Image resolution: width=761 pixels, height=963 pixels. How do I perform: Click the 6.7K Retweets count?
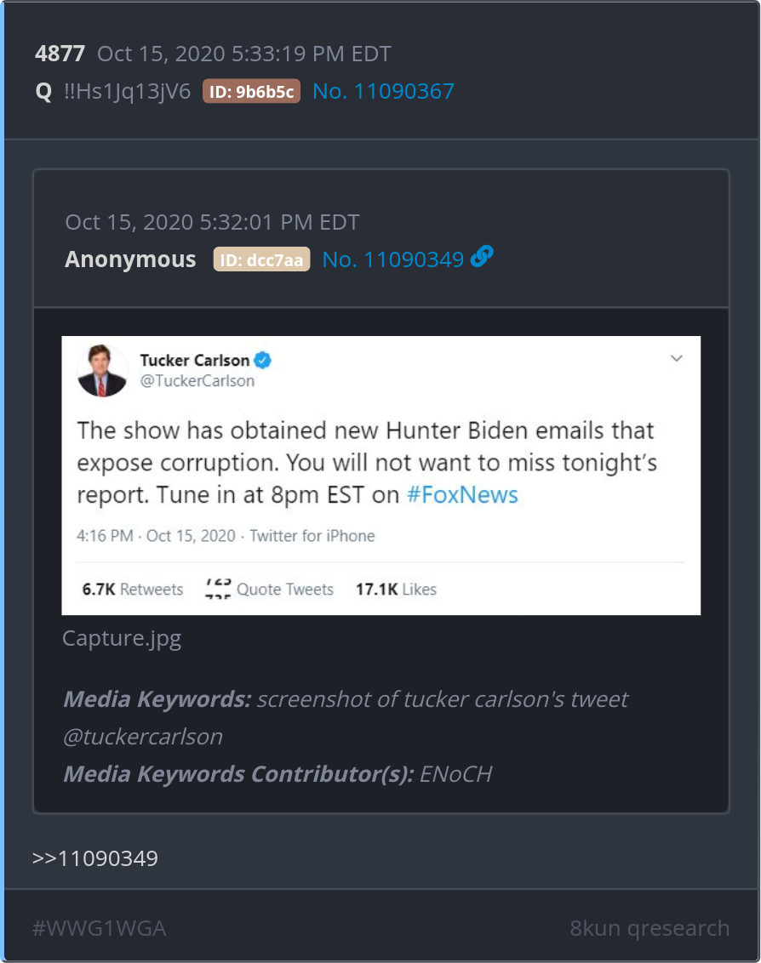pos(133,589)
